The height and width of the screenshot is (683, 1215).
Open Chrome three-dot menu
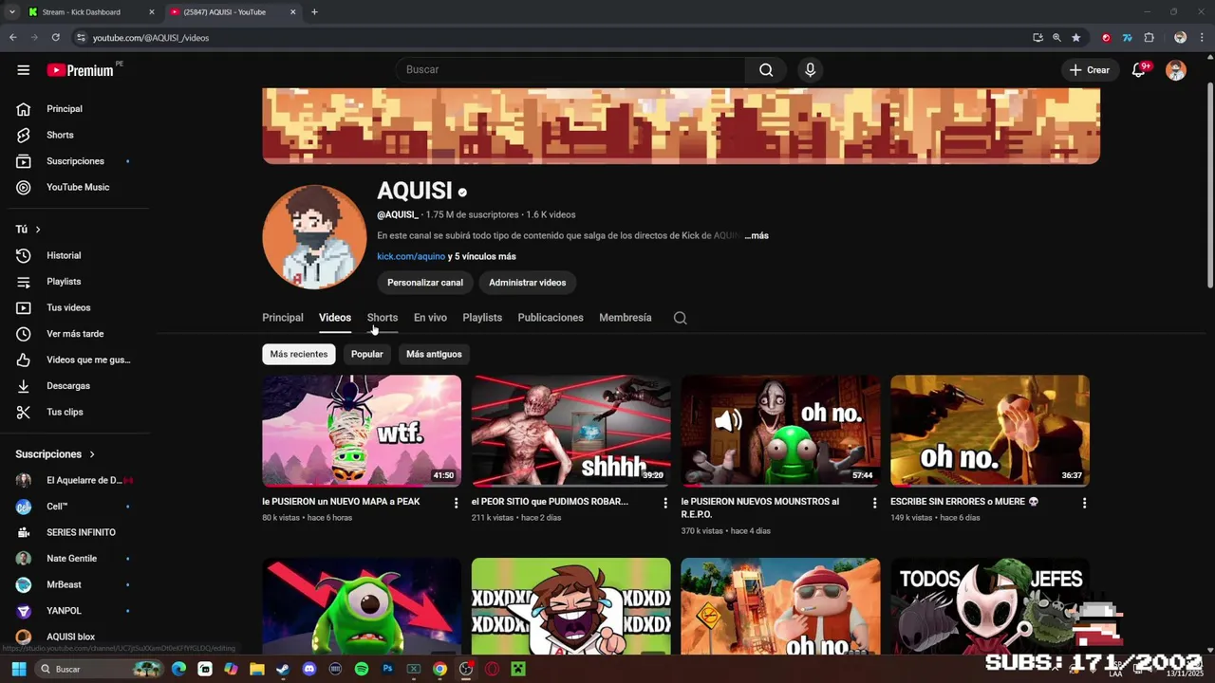coord(1201,38)
